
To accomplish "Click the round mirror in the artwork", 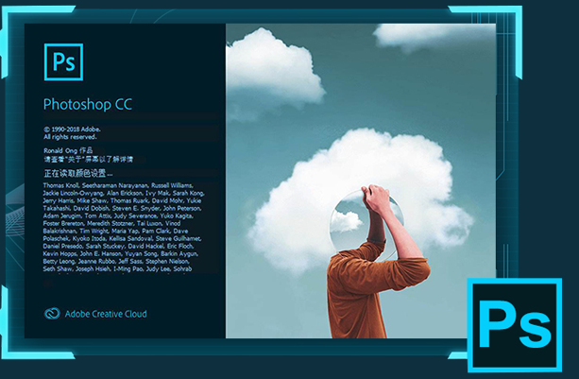I will pyautogui.click(x=357, y=215).
